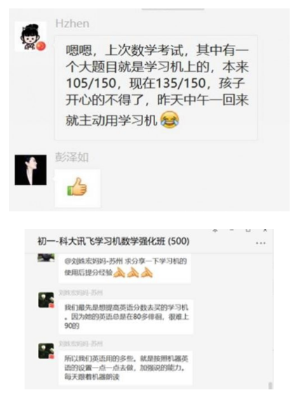
Task: Click the pin icon in chat window title bar
Action: pyautogui.click(x=215, y=231)
